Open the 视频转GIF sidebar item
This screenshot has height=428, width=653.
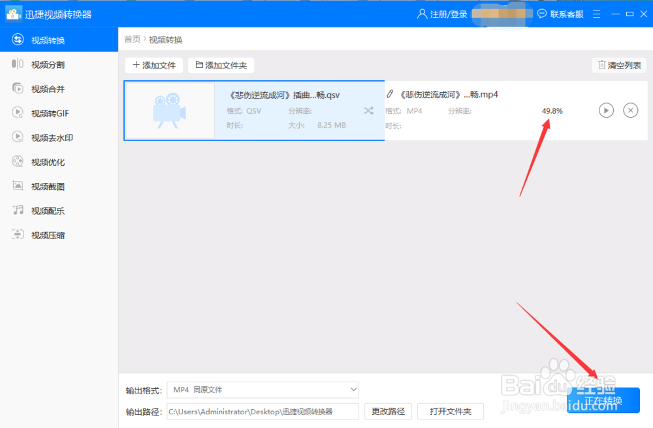pyautogui.click(x=59, y=113)
